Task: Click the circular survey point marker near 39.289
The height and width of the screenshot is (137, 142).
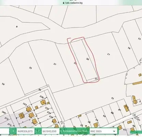Action: 134,115
